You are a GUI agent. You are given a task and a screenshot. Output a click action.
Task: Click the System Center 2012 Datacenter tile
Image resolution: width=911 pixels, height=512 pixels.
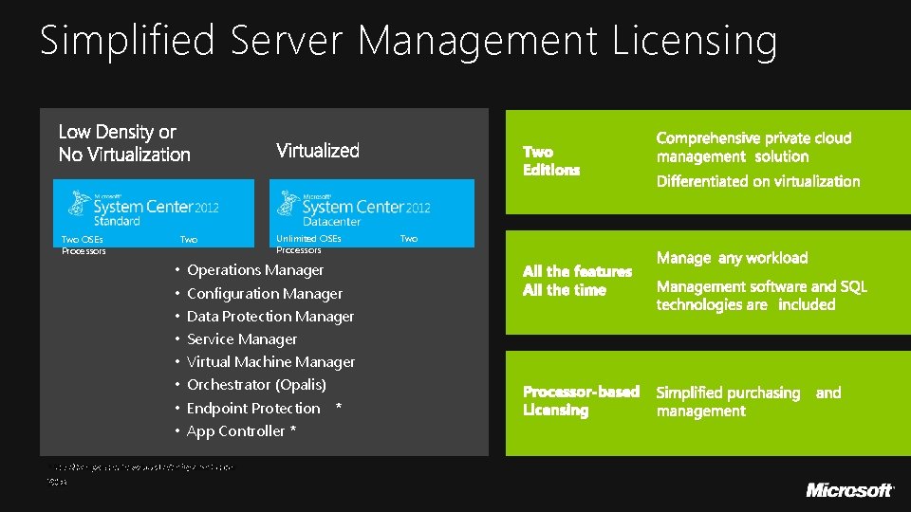[x=372, y=213]
